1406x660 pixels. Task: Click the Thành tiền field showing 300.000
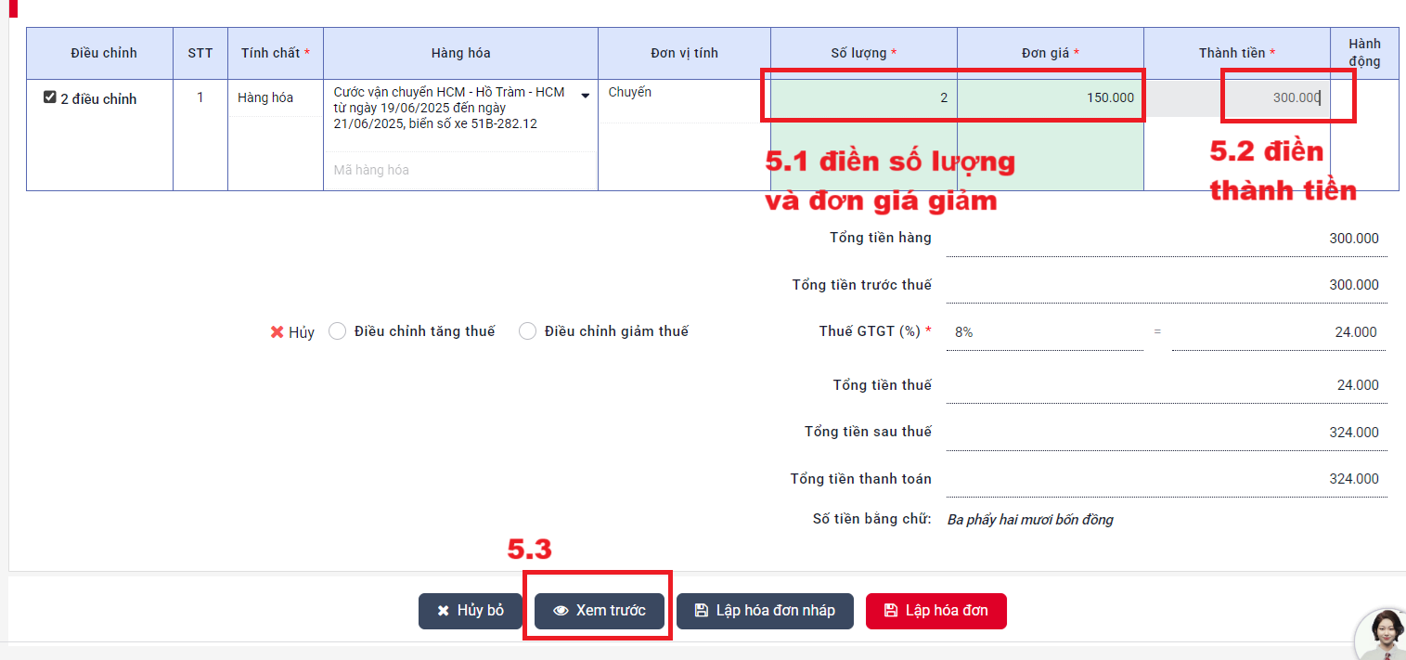point(1237,98)
